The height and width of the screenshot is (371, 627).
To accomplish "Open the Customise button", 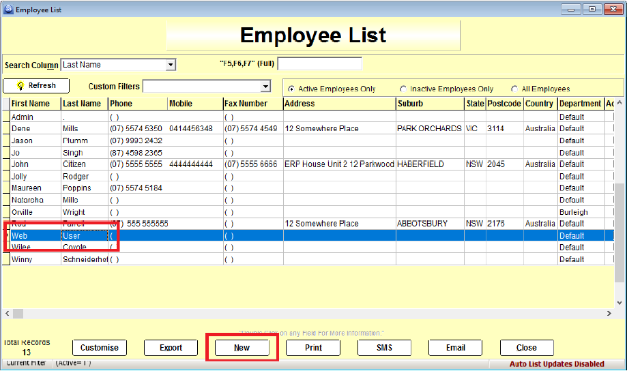I will [x=100, y=348].
